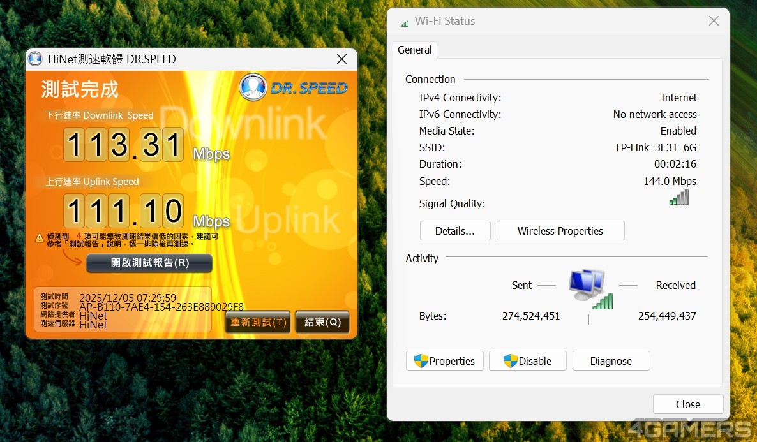Select the General tab

415,50
